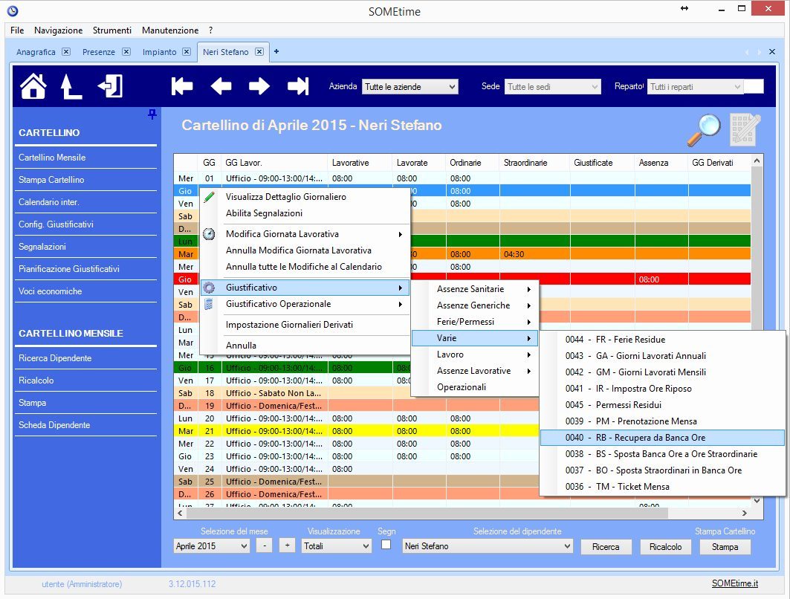Click the exit door icon
Screen dimensions: 790x599
tap(111, 86)
